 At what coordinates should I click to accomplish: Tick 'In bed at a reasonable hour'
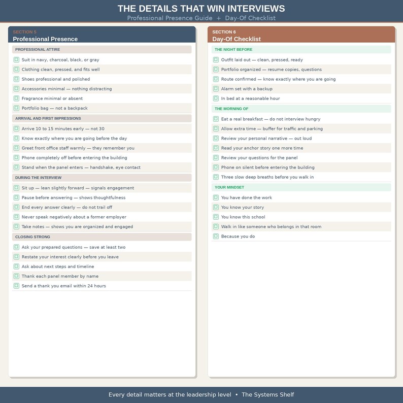point(216,98)
